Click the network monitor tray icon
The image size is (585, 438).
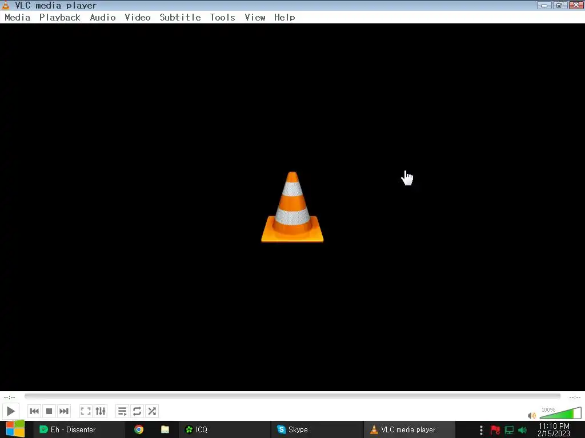[x=509, y=430]
